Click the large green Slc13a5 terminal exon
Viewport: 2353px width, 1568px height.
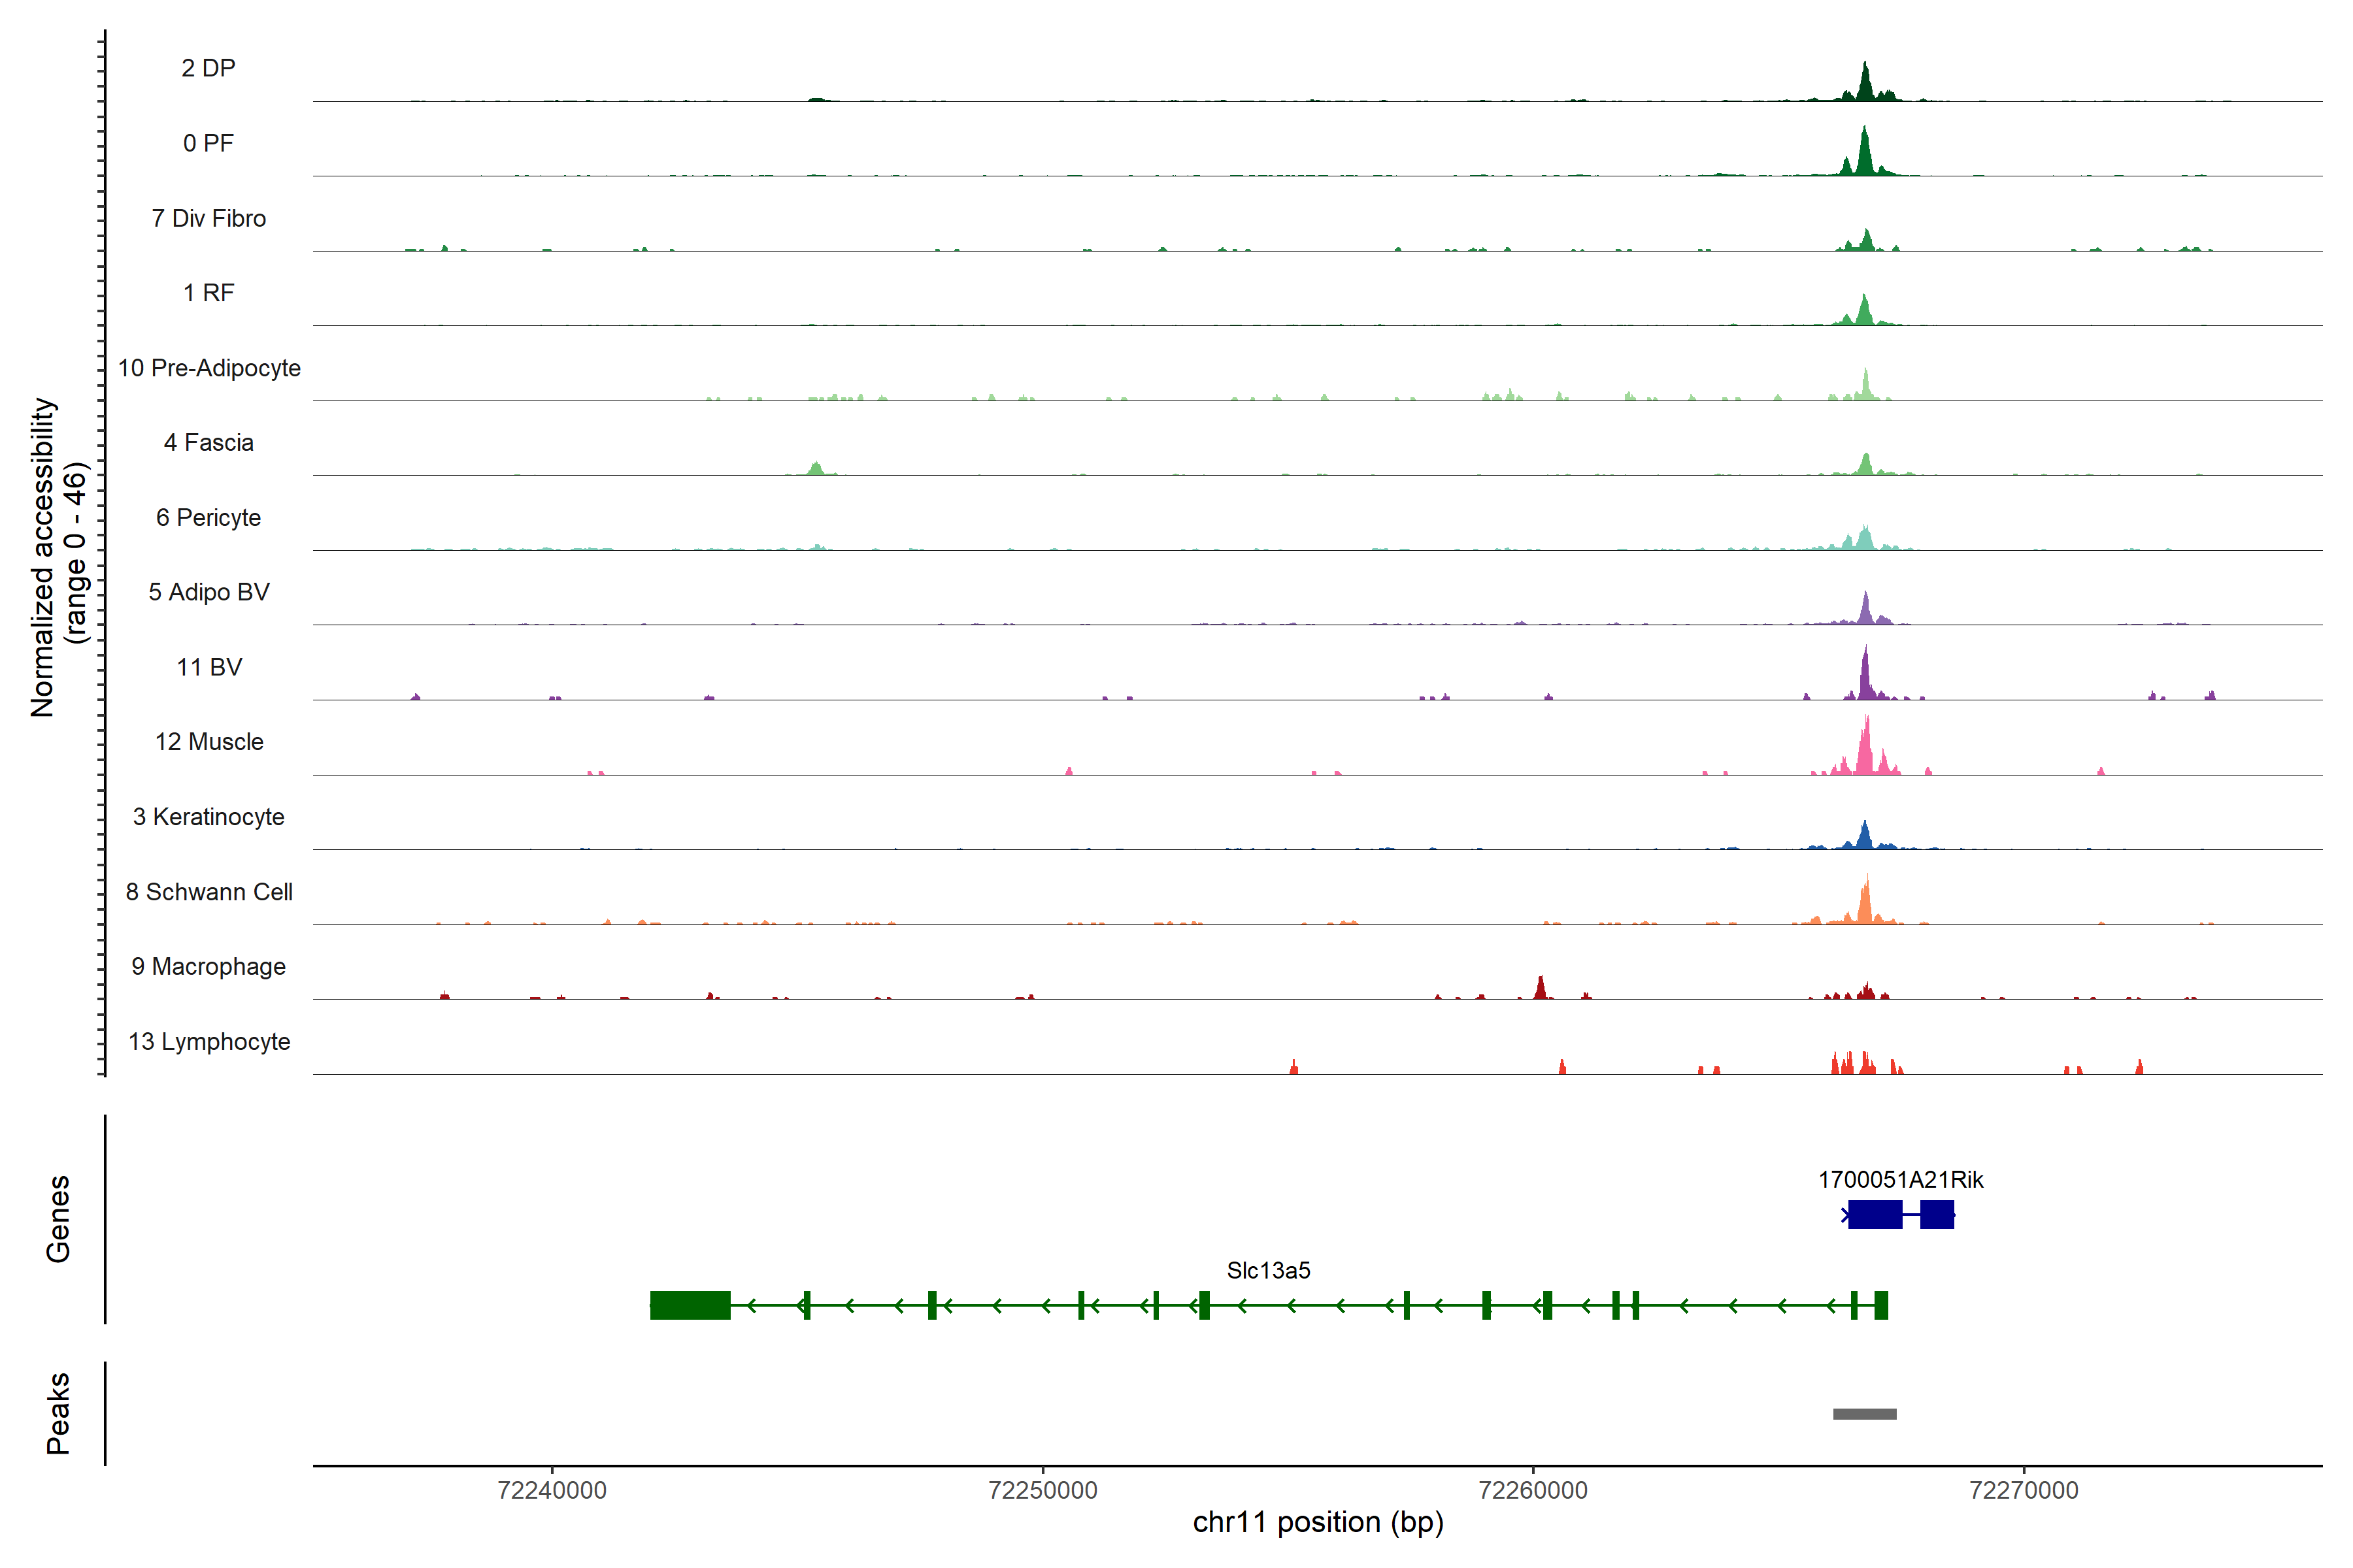click(690, 1305)
